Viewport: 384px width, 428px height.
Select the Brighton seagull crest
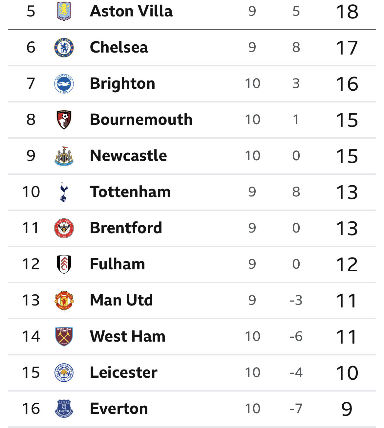[64, 84]
